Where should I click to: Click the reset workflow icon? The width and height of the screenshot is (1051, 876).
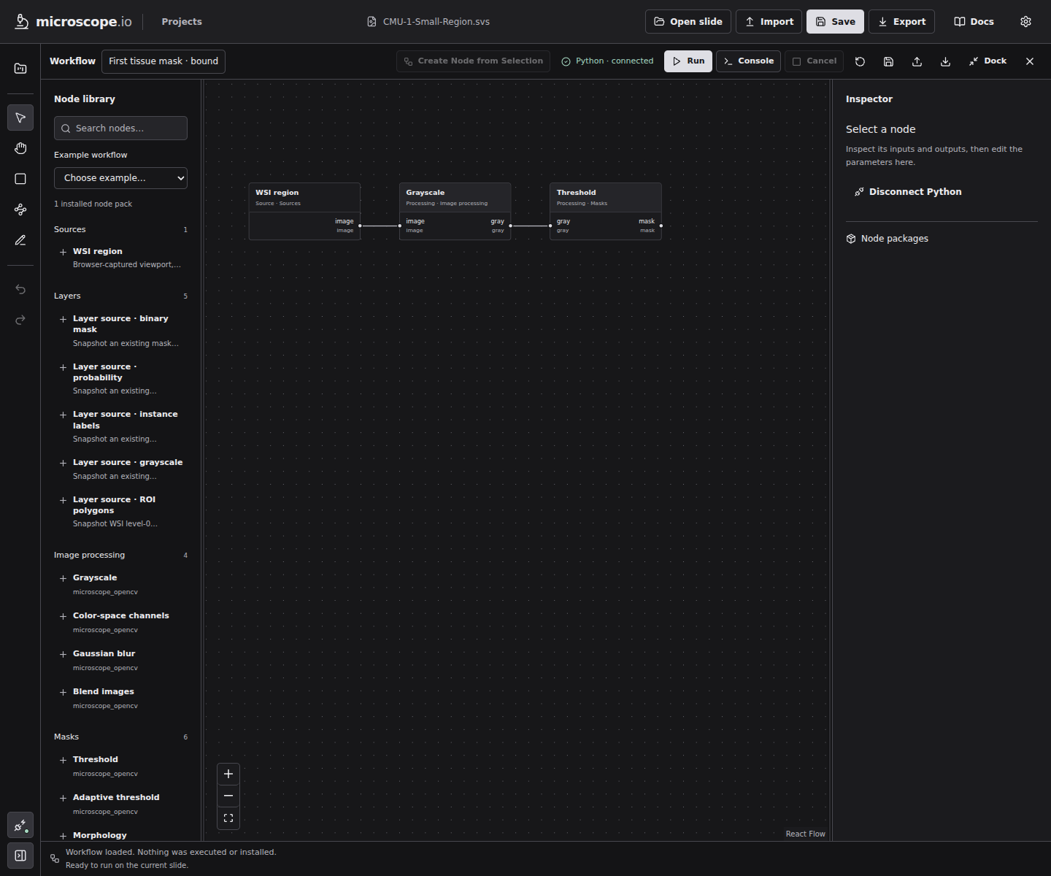(860, 61)
